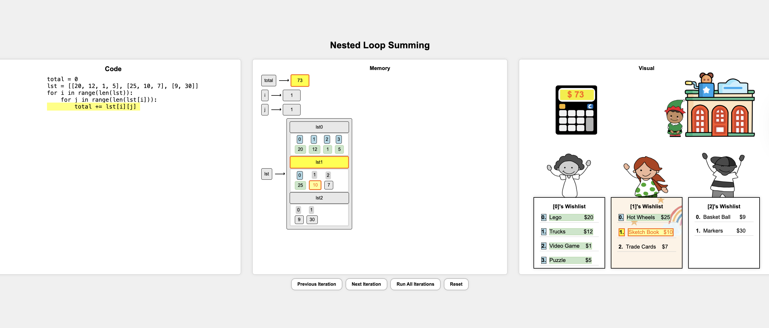Select the lst0 sublist header
Viewport: 769px width, 328px height.
coord(319,127)
